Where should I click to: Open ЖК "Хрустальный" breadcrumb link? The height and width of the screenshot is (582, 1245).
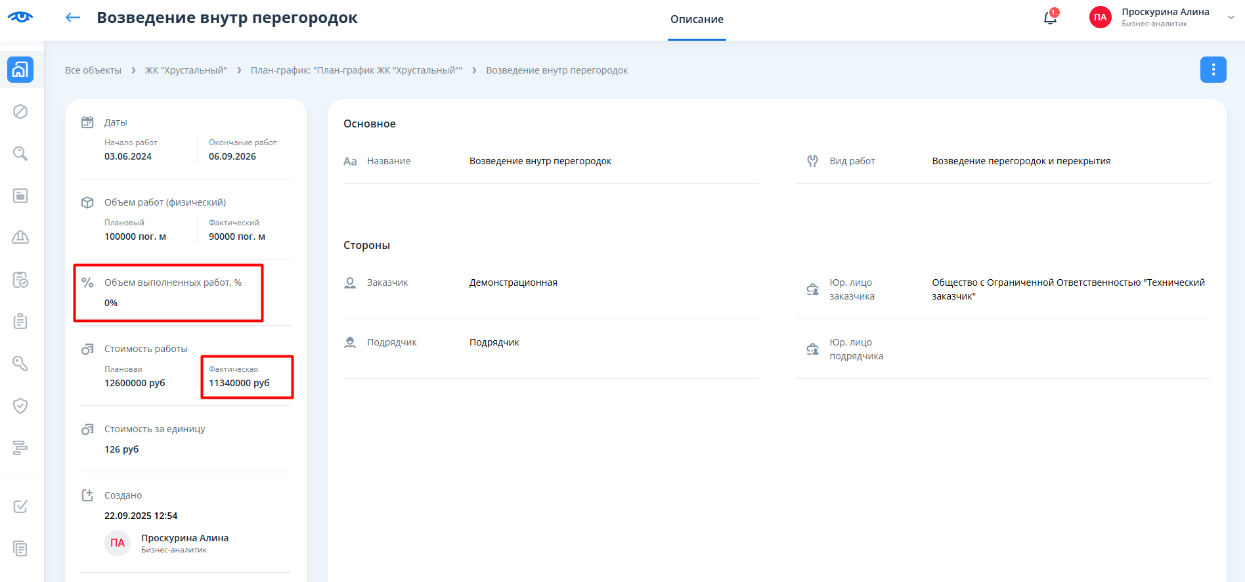[x=186, y=70]
